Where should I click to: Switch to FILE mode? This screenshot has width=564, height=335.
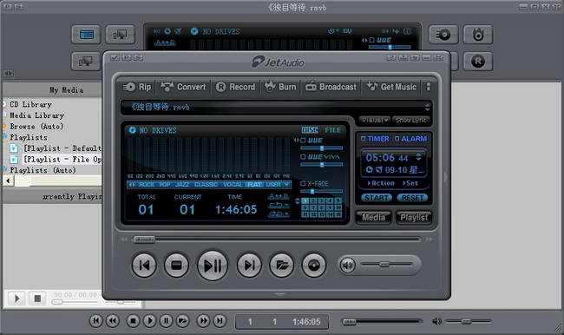point(332,130)
